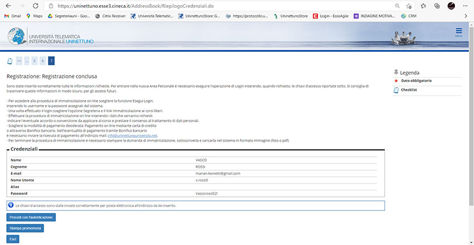
Task: Jump to first step with << button
Action: (19, 60)
